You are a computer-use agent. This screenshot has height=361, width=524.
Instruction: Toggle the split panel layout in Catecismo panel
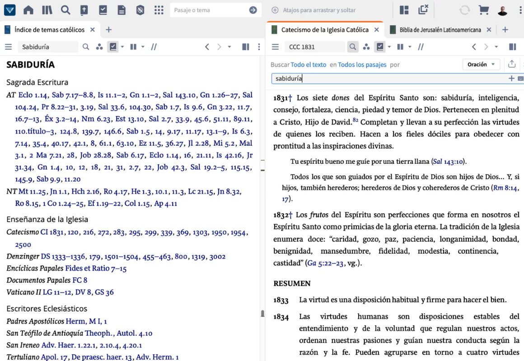pyautogui.click(x=513, y=47)
